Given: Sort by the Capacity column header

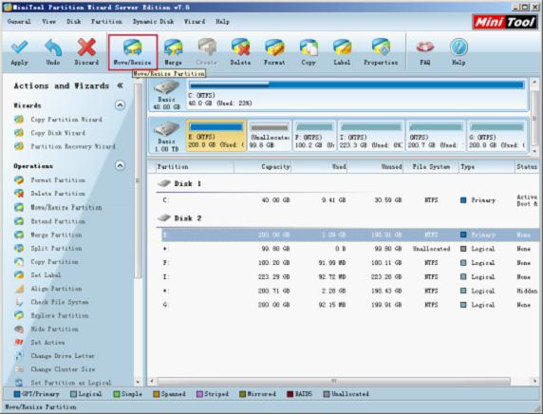Looking at the screenshot, I should [x=263, y=167].
